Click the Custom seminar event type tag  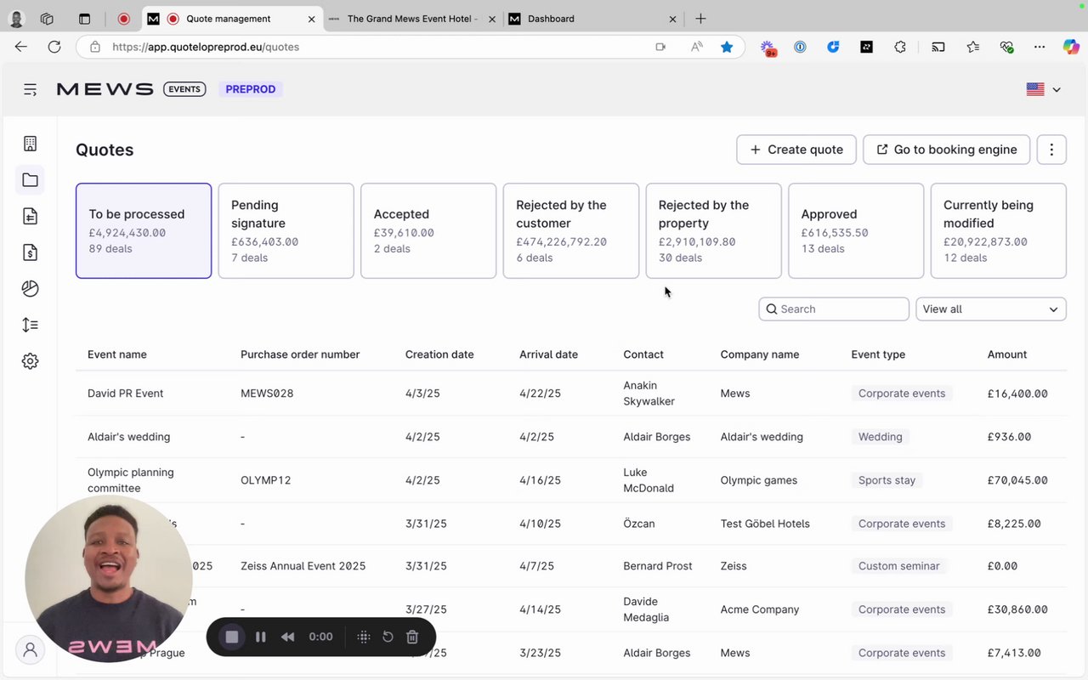point(899,566)
